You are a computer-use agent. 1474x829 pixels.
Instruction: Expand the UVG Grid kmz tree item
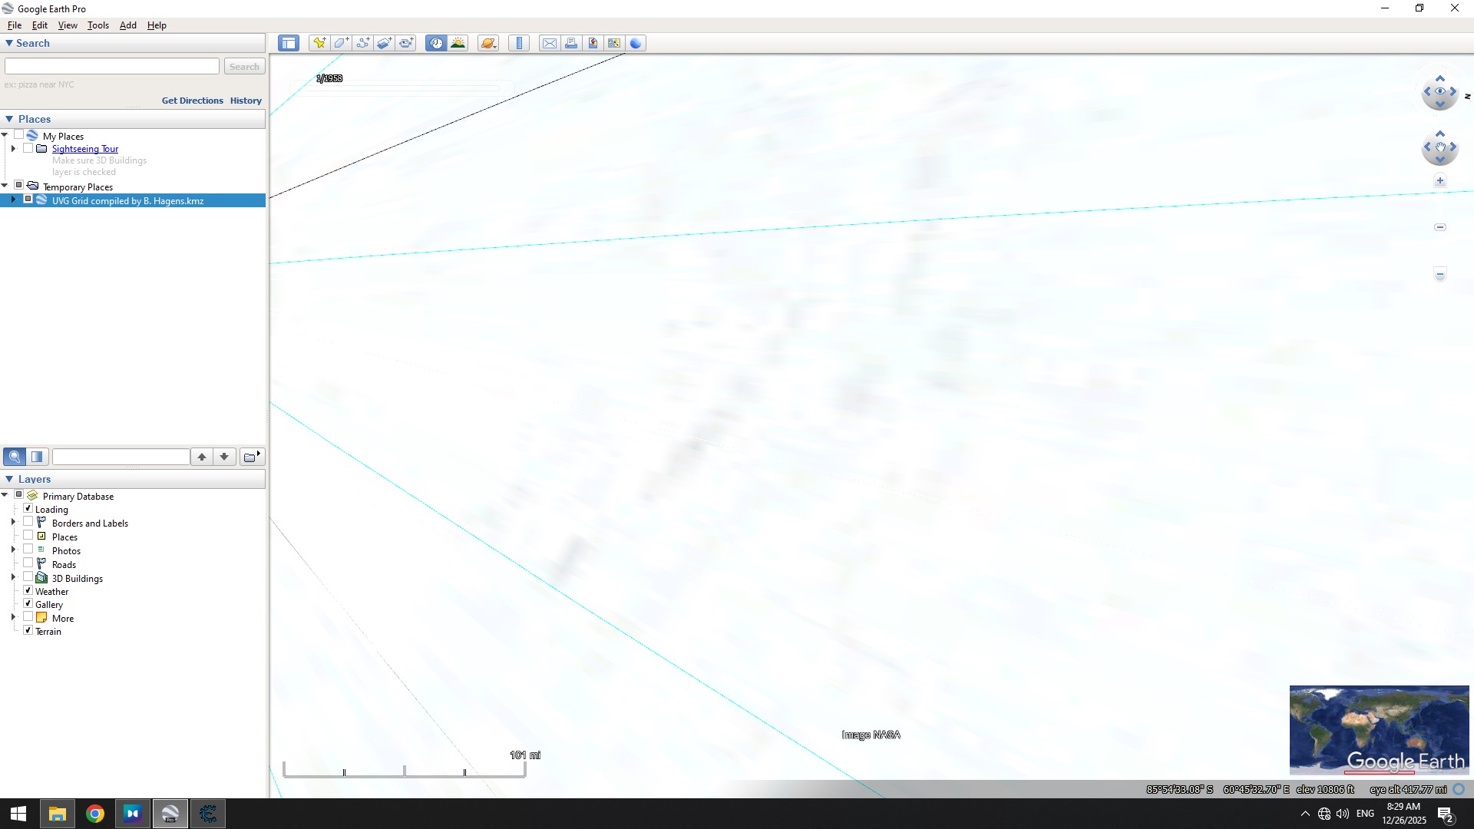tap(13, 200)
